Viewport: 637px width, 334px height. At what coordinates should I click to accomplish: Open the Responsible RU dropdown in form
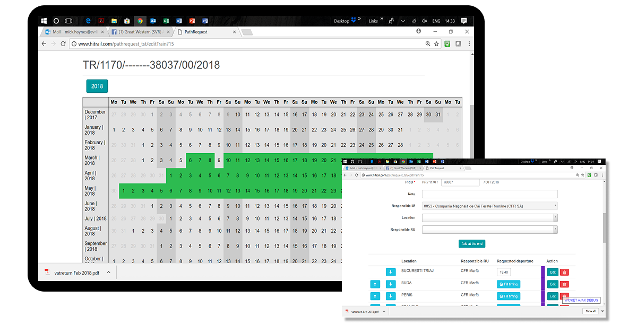click(489, 230)
